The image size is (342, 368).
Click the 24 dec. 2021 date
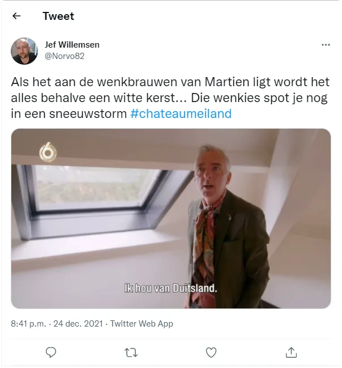click(x=78, y=324)
